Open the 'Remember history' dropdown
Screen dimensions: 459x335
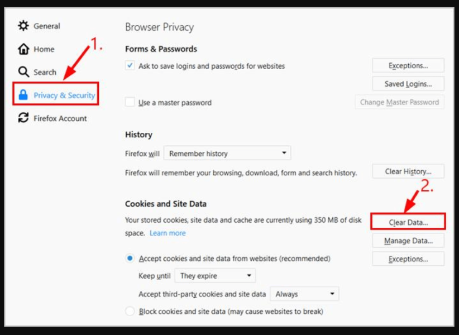[227, 153]
